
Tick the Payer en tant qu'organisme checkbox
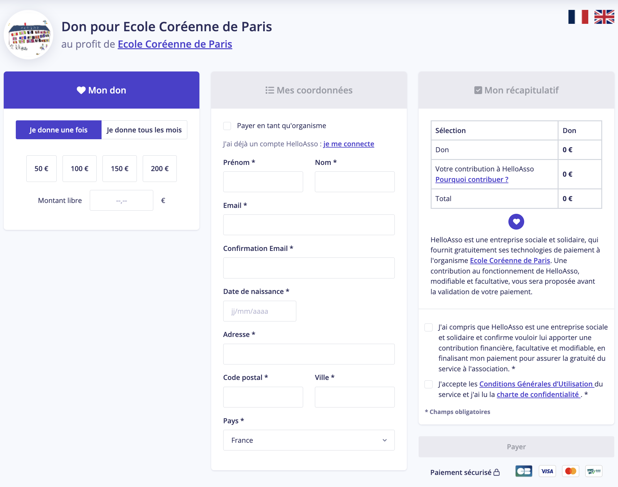(x=227, y=126)
